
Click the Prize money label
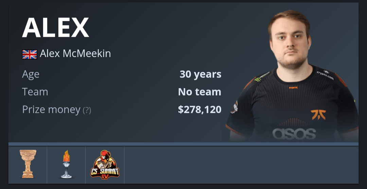[51, 109]
